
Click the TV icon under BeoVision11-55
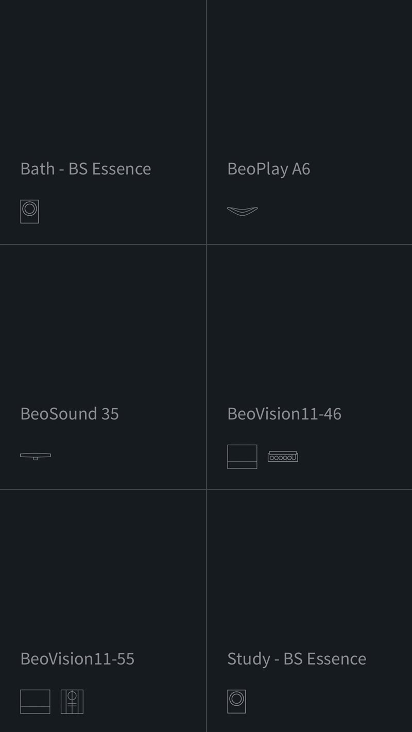pos(35,702)
